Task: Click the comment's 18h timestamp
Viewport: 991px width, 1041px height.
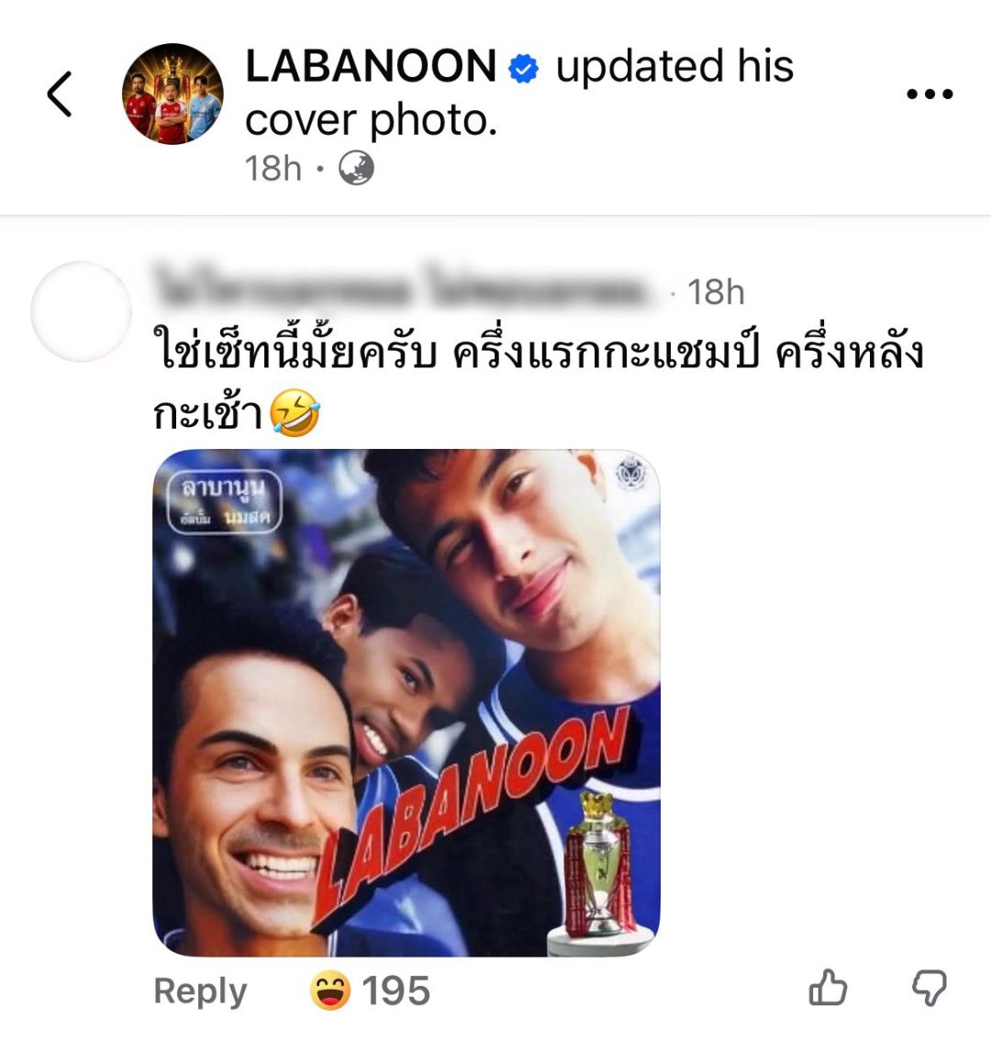Action: point(716,292)
